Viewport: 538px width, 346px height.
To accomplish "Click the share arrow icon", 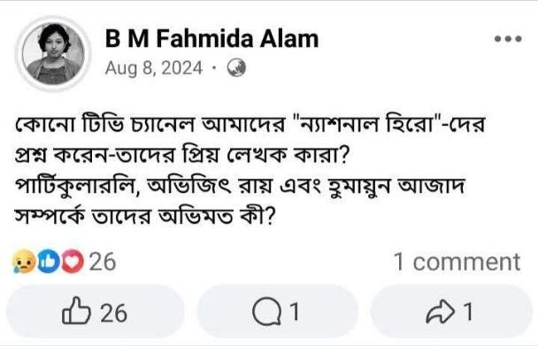I will click(x=442, y=311).
